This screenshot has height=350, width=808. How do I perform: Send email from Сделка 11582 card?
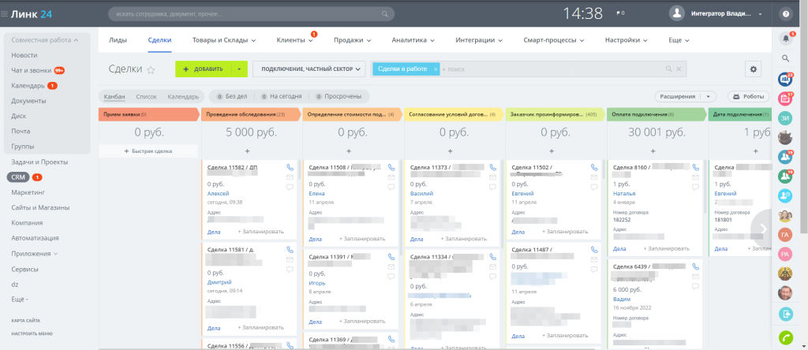[290, 177]
